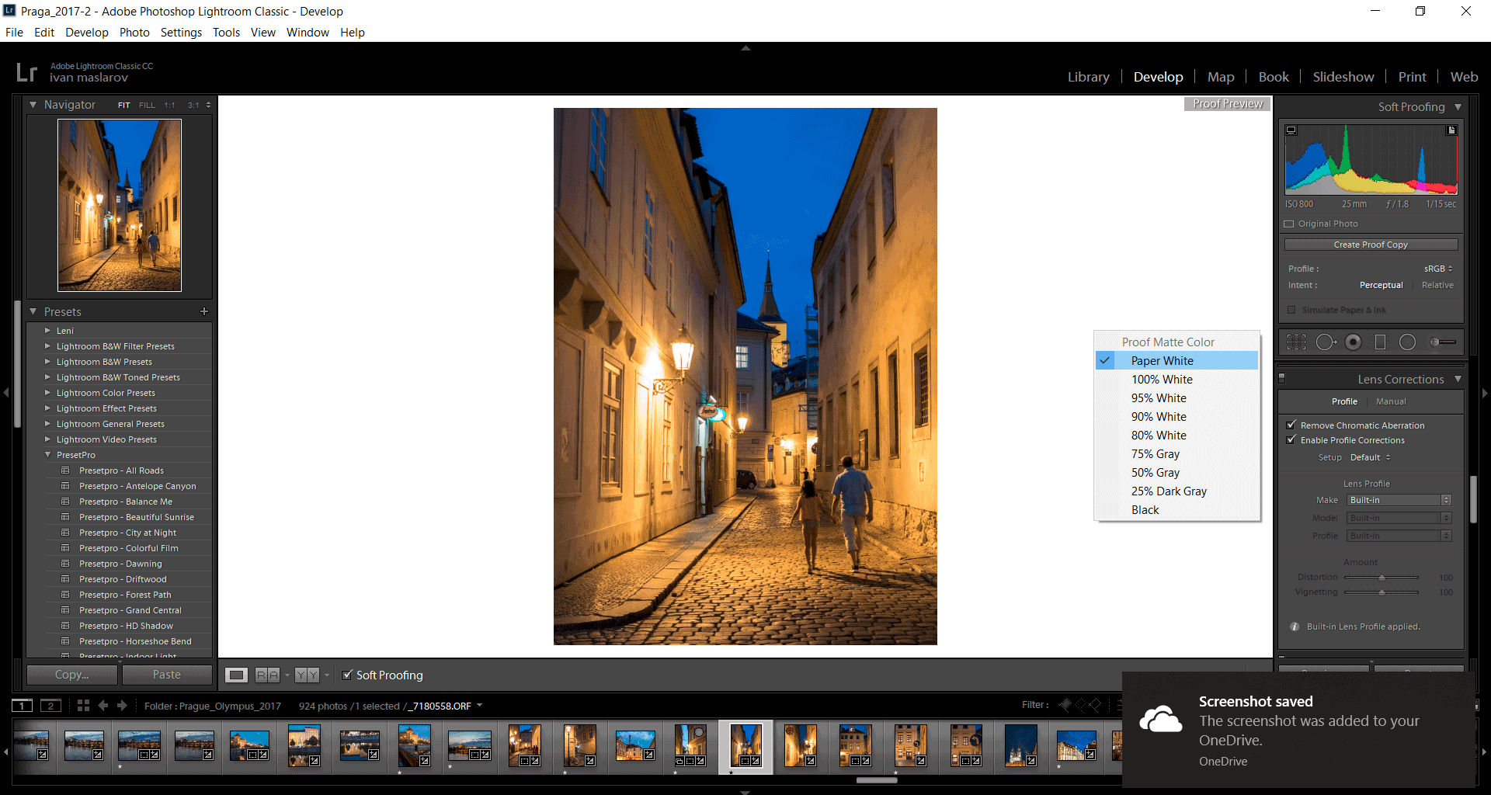
Task: Activate the Adjustment Brush tool
Action: (x=1443, y=342)
